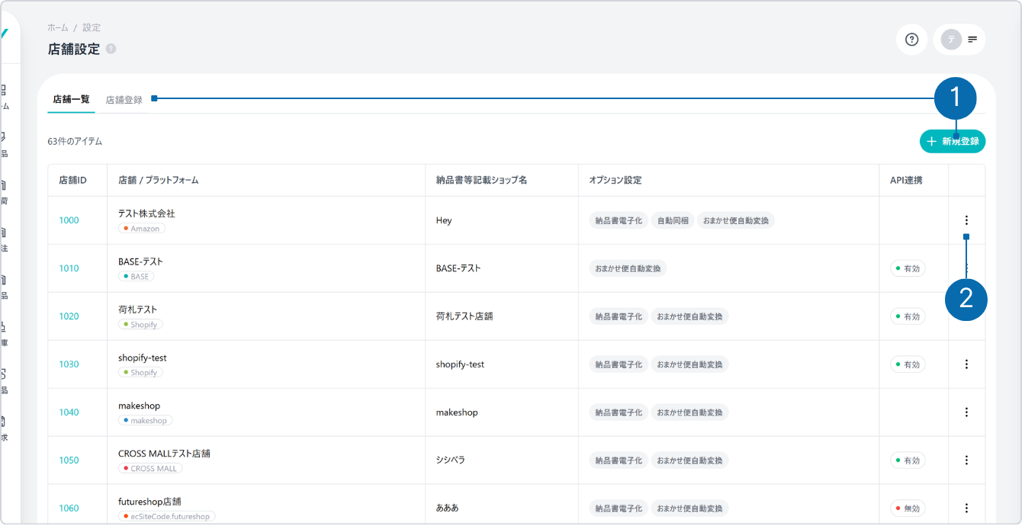Click the 無効 API status badge
Image resolution: width=1022 pixels, height=526 pixels.
tap(908, 508)
